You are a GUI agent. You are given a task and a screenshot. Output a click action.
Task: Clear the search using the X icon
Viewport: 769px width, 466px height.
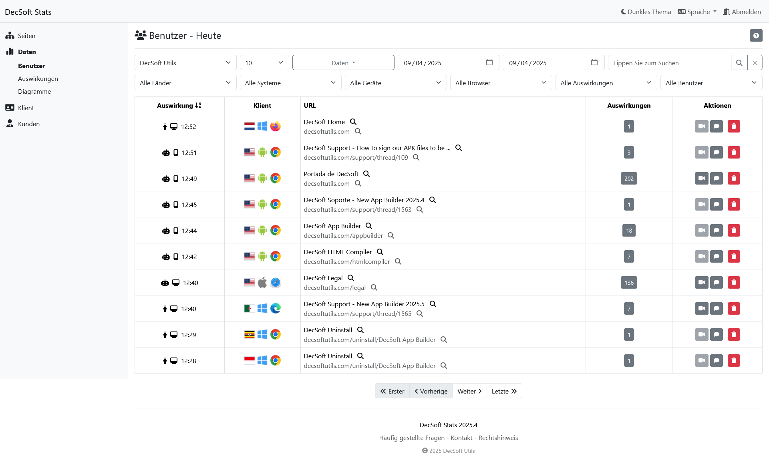(755, 62)
